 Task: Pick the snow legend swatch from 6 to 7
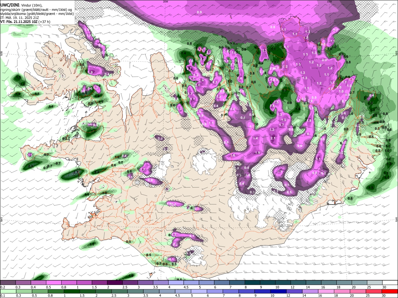221,282
